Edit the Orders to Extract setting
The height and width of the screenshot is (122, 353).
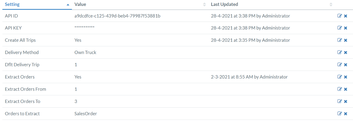click(x=340, y=114)
